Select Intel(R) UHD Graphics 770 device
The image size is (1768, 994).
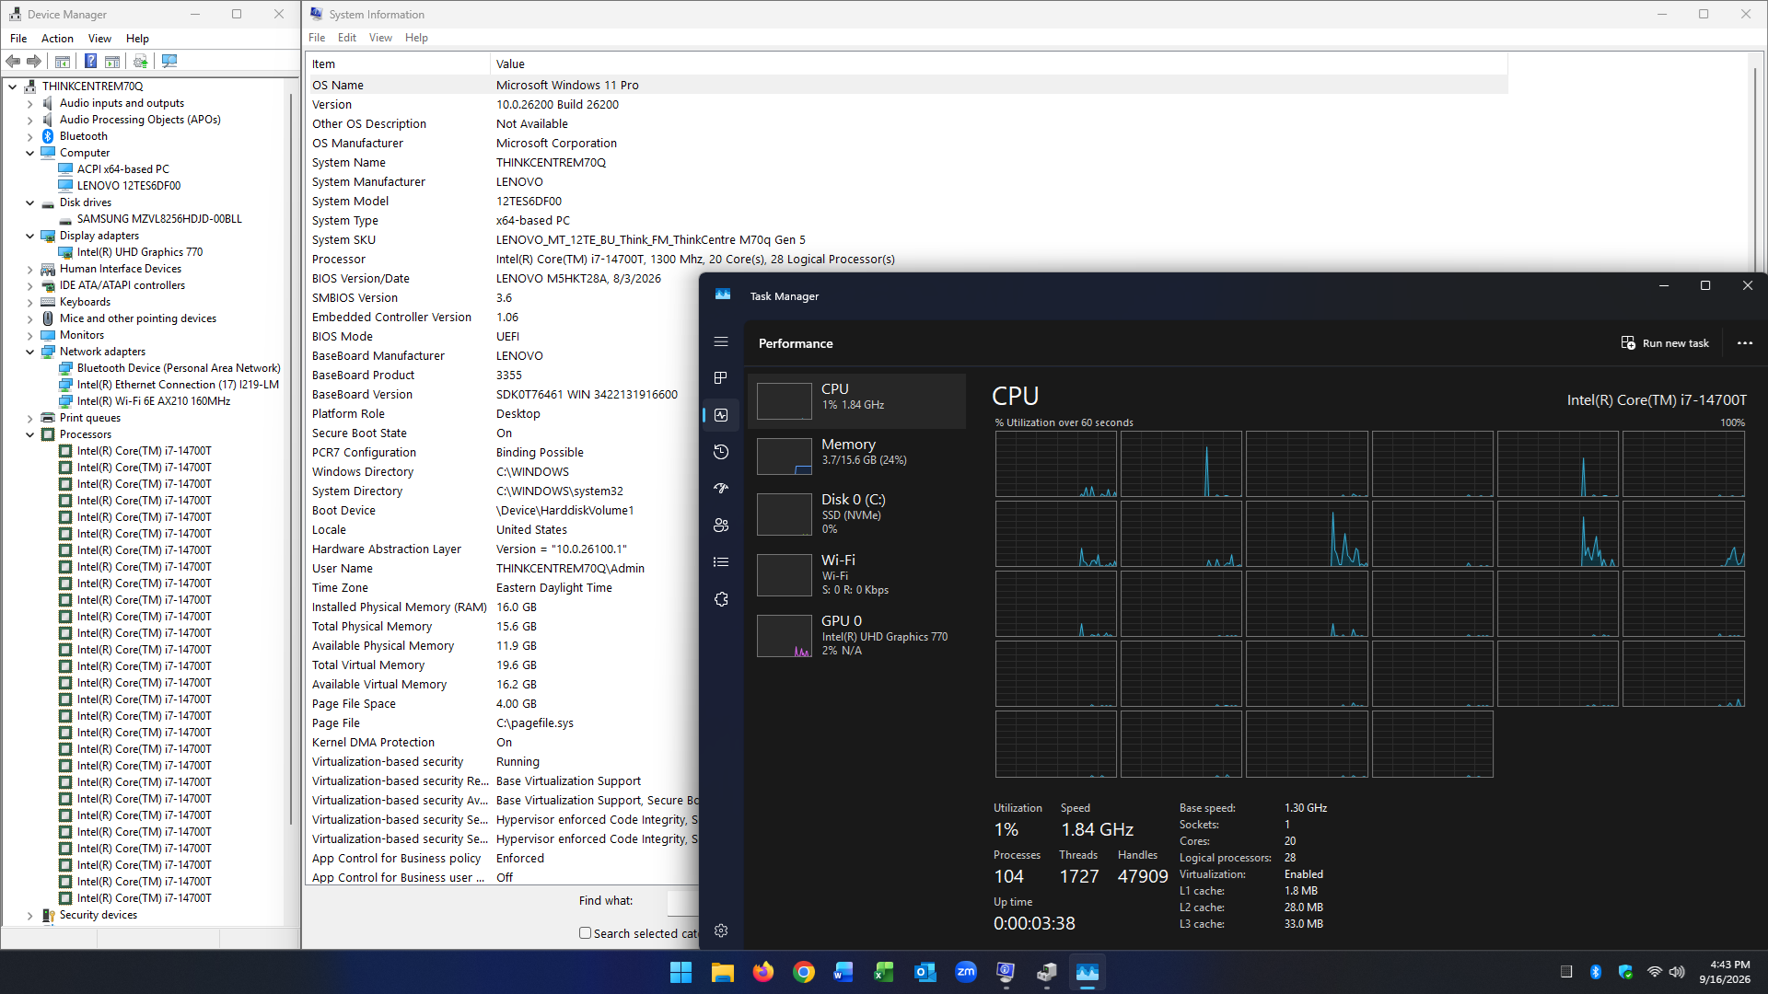[x=140, y=252]
